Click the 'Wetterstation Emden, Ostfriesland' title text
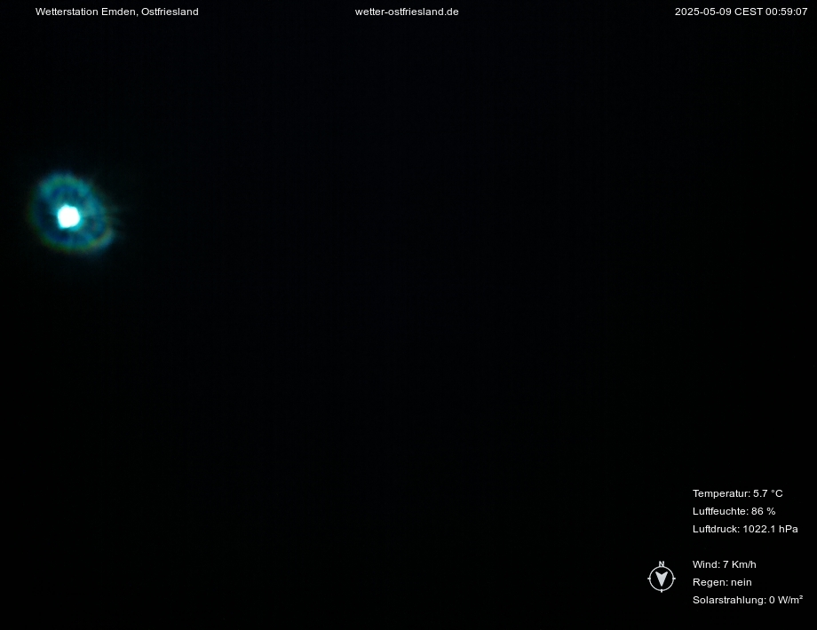 tap(116, 12)
